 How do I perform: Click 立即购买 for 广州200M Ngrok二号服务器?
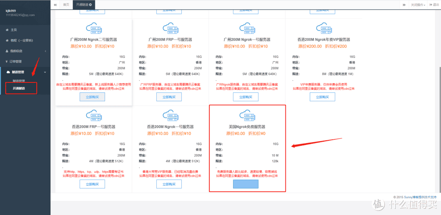click(92, 97)
